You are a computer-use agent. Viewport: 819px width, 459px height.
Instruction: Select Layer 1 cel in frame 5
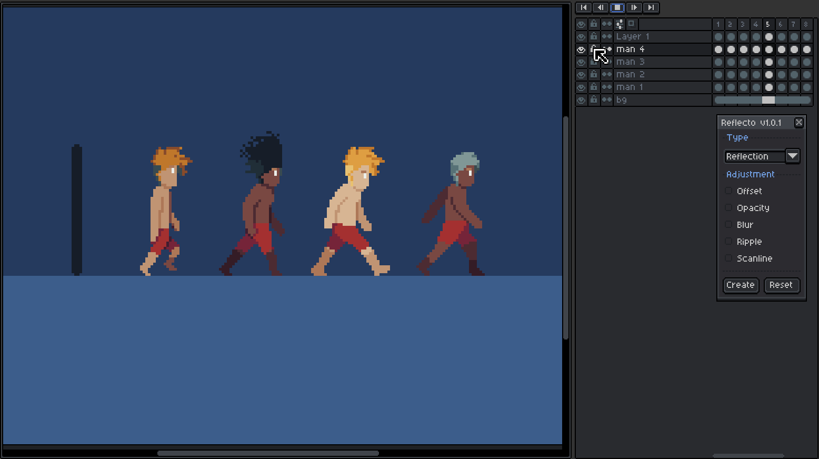[x=769, y=37]
